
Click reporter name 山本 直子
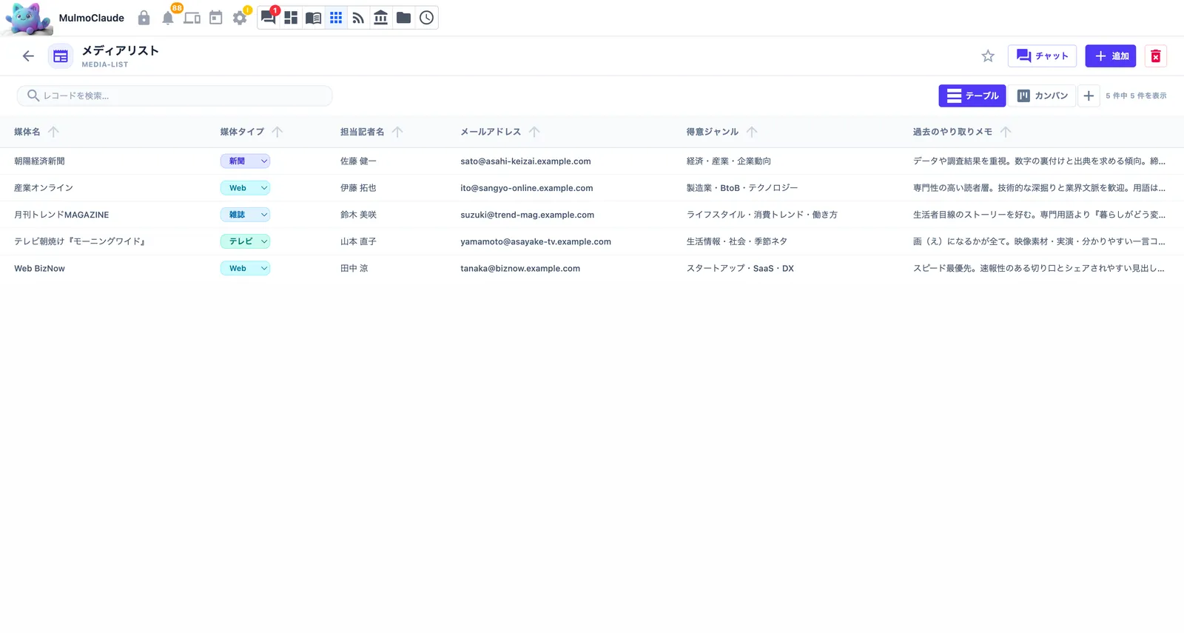click(358, 241)
